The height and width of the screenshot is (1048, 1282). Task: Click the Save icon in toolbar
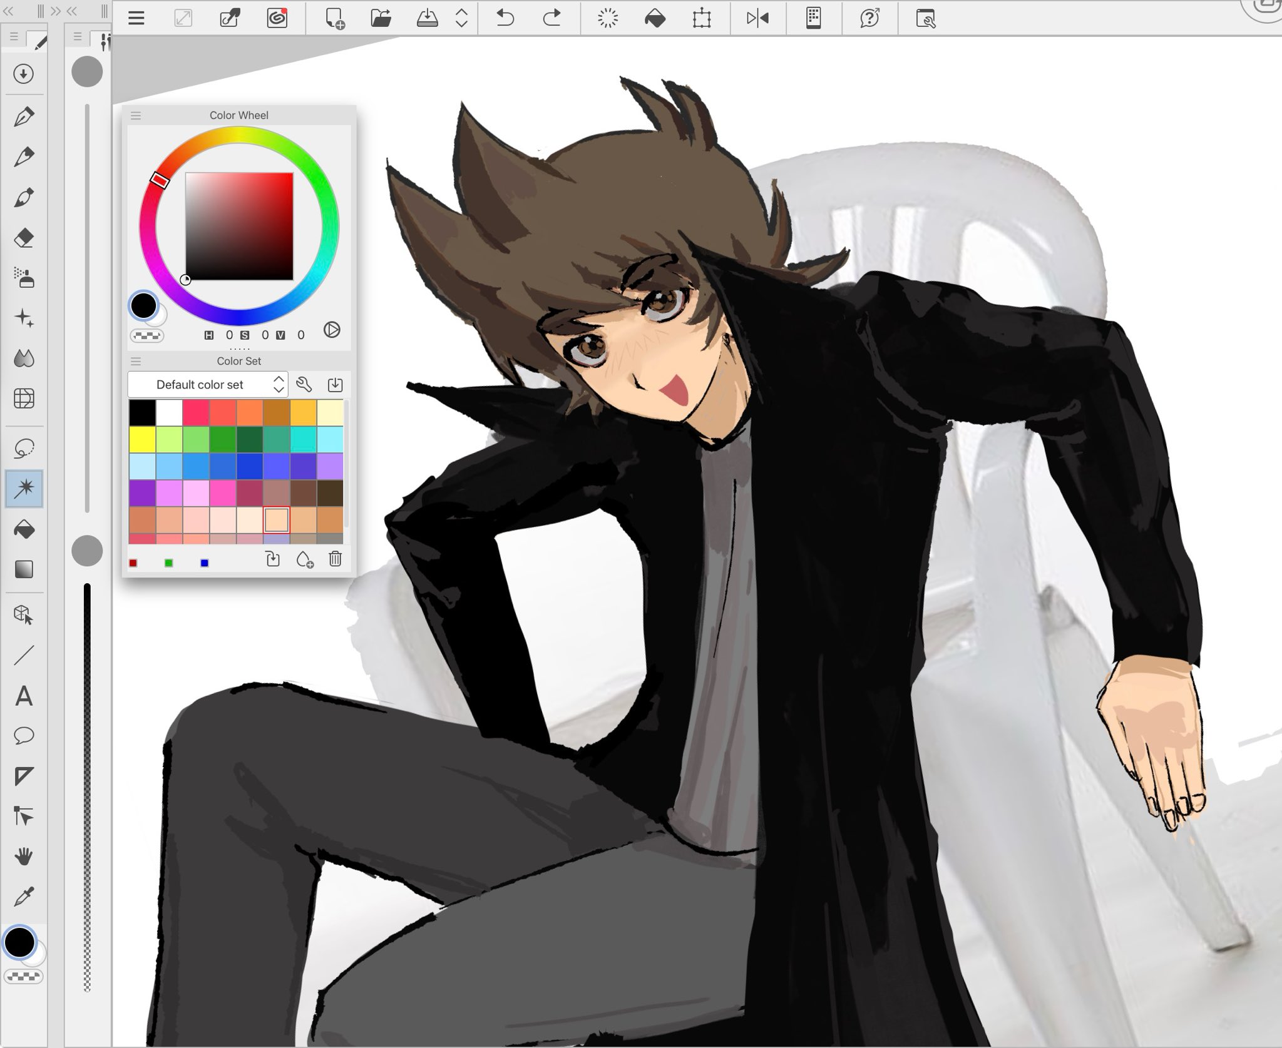[x=427, y=18]
